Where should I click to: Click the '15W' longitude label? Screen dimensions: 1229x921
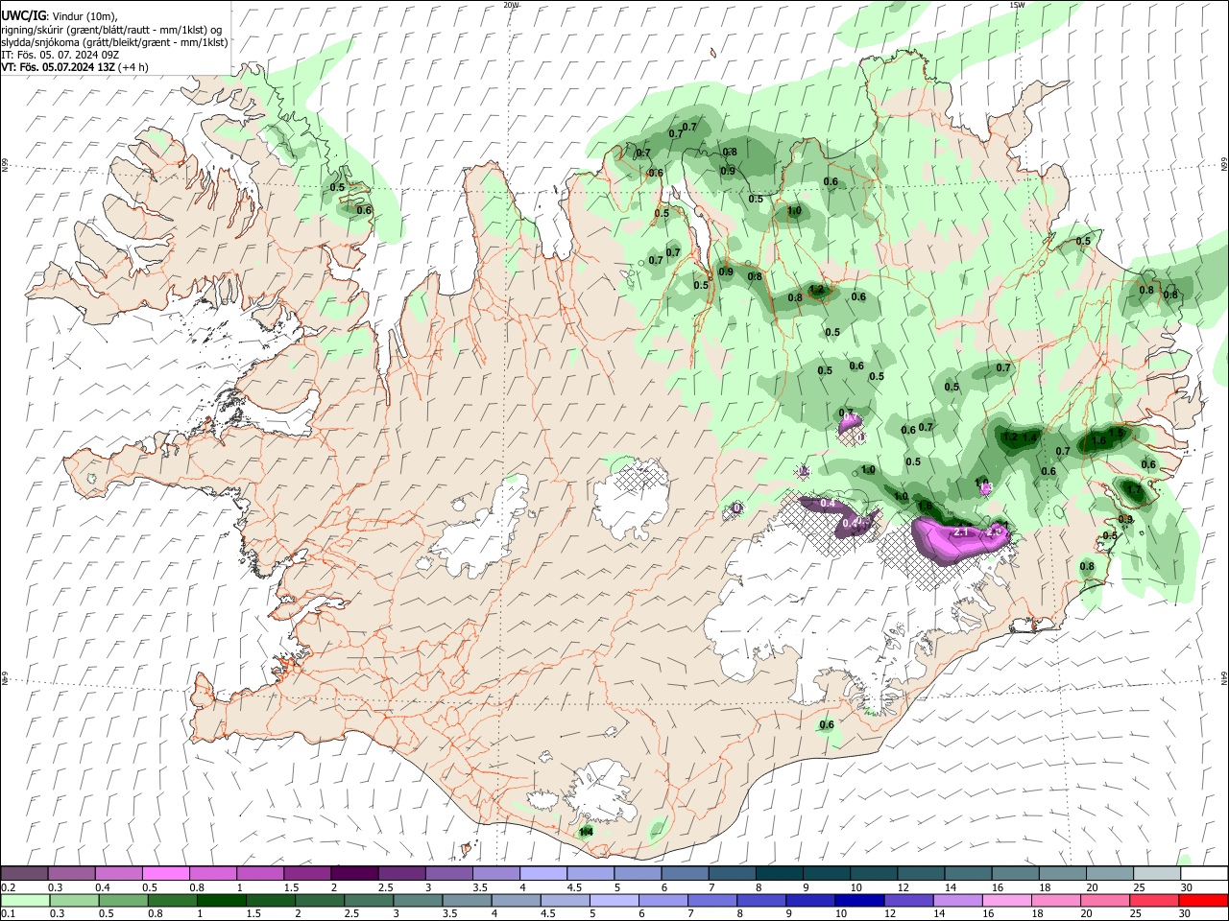1017,5
